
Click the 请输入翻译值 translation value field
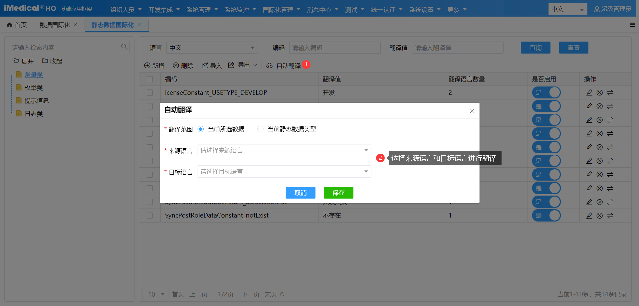click(x=458, y=48)
